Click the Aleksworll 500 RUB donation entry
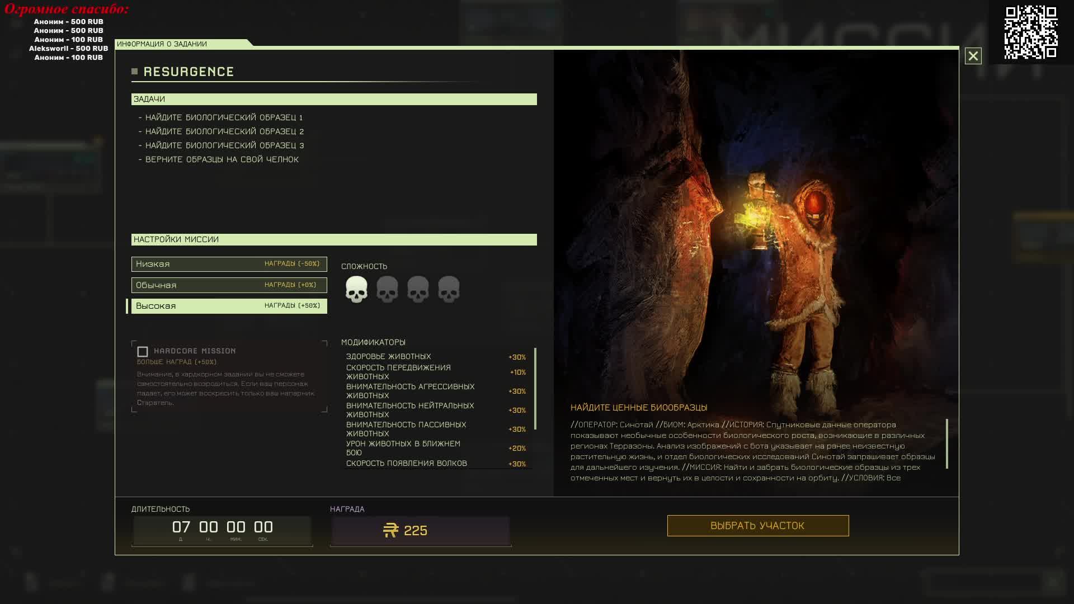 coord(68,49)
